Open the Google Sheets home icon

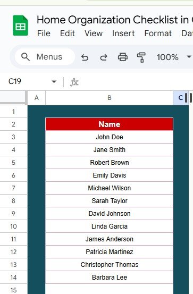point(20,26)
